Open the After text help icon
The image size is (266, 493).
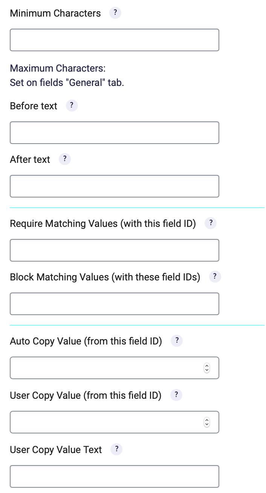(64, 159)
